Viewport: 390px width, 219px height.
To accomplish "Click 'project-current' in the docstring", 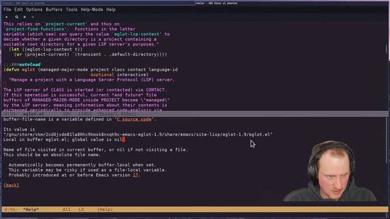I will pyautogui.click(x=65, y=24).
